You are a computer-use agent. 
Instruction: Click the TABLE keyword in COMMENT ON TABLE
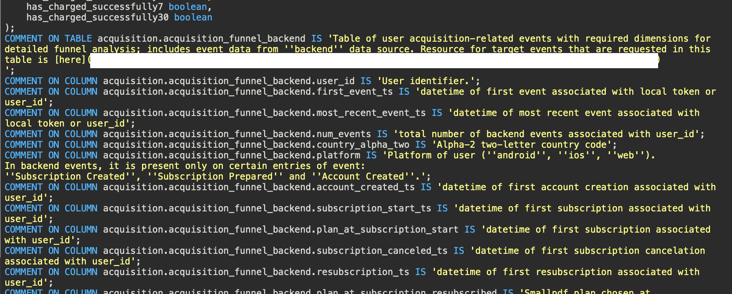click(x=78, y=39)
